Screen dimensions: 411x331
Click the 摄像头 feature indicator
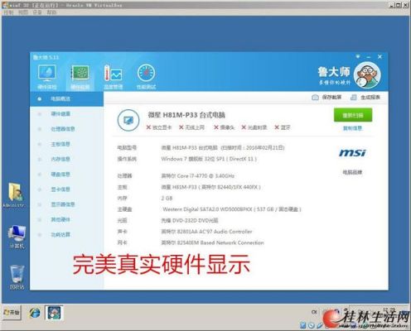224,127
